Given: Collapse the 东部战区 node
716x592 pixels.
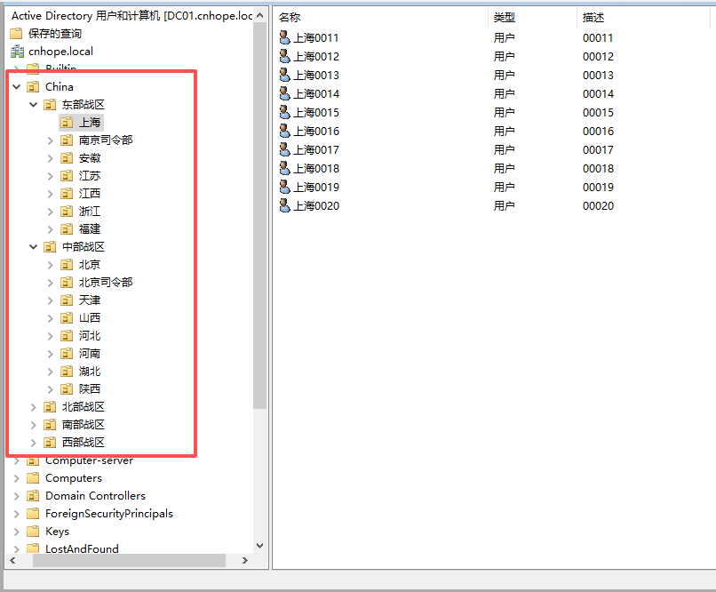Looking at the screenshot, I should click(34, 105).
